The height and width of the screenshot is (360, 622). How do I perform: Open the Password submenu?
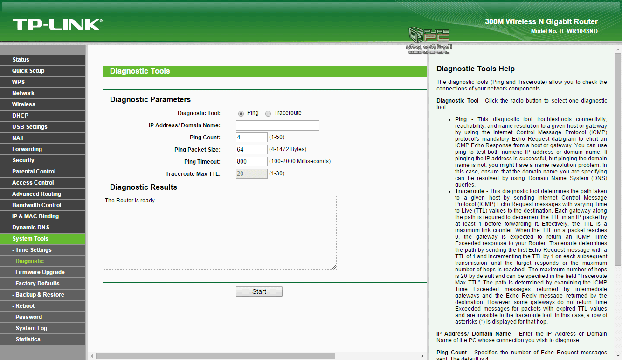coord(43,317)
